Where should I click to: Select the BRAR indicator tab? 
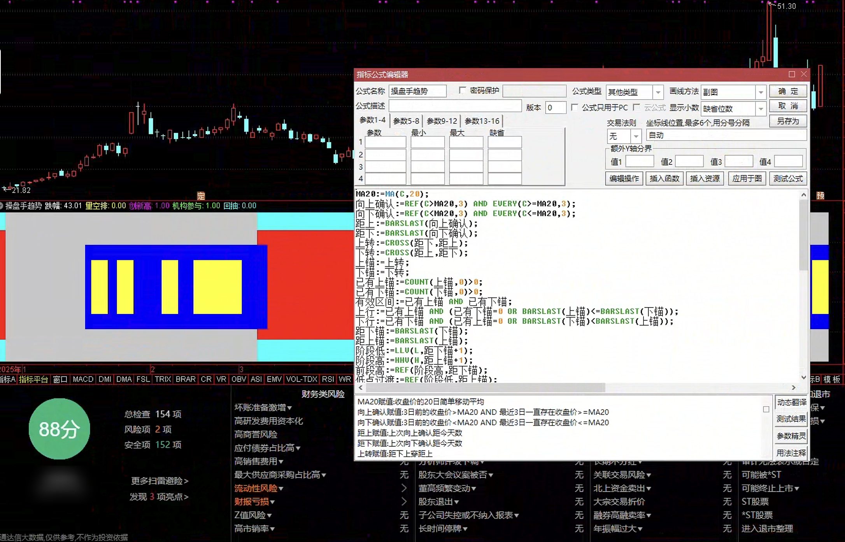185,379
